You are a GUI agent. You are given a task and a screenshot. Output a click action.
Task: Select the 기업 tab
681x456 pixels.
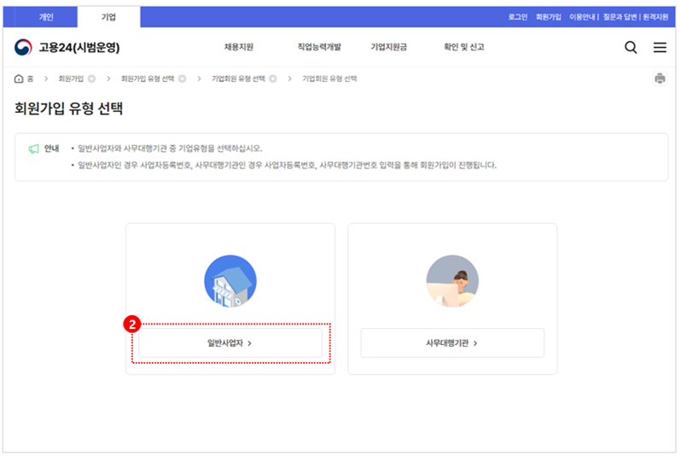click(x=108, y=17)
